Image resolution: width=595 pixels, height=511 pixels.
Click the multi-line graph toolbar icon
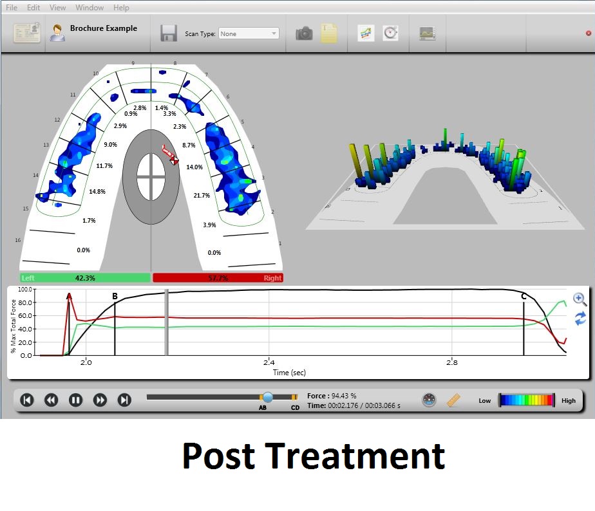pos(366,33)
